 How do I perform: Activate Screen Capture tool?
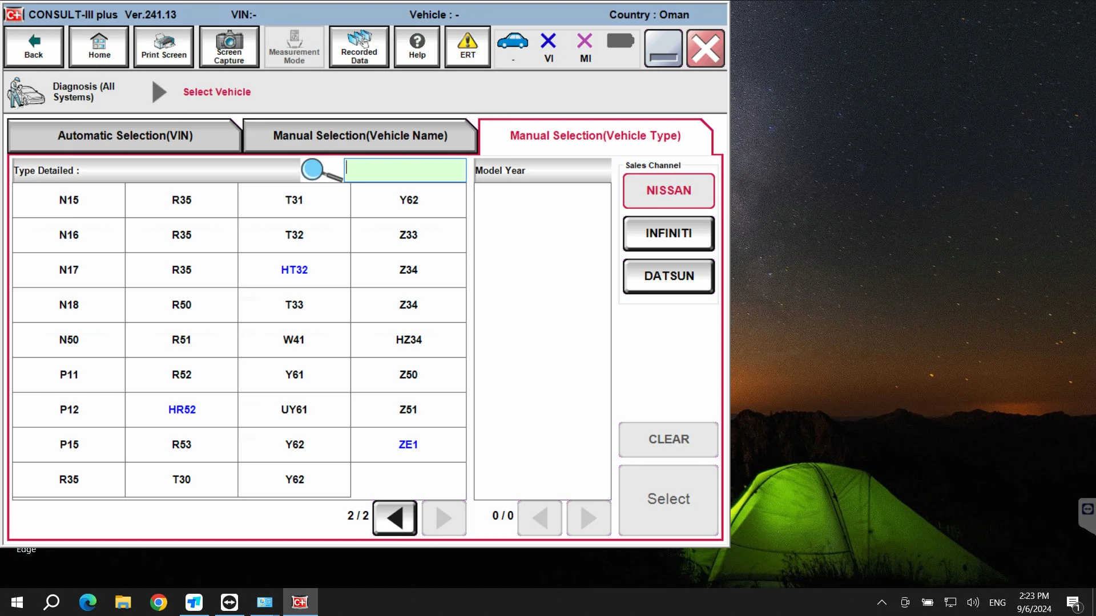click(229, 47)
